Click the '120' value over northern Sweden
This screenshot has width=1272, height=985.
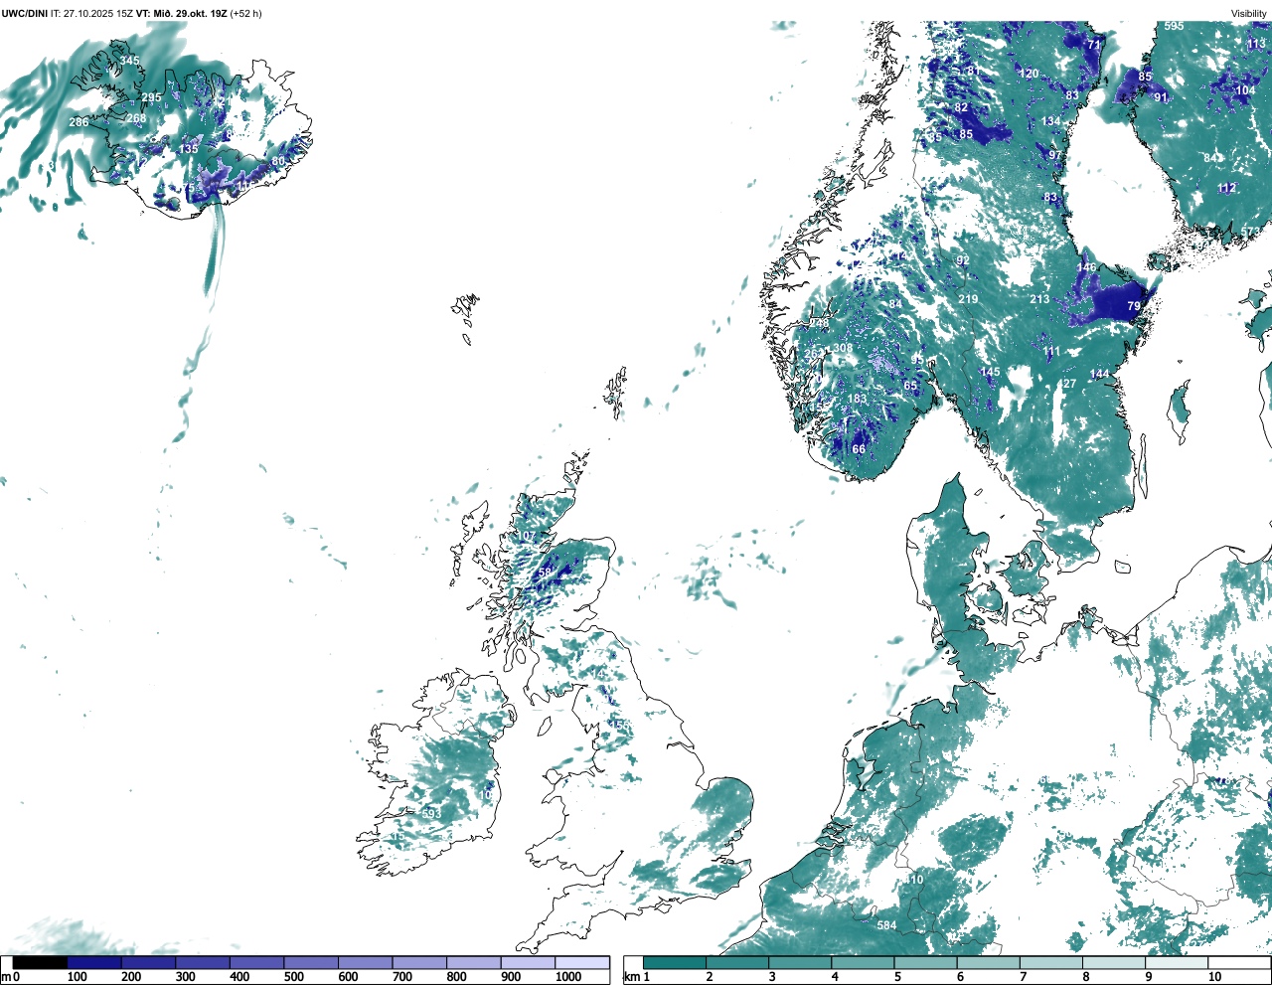pos(1029,75)
